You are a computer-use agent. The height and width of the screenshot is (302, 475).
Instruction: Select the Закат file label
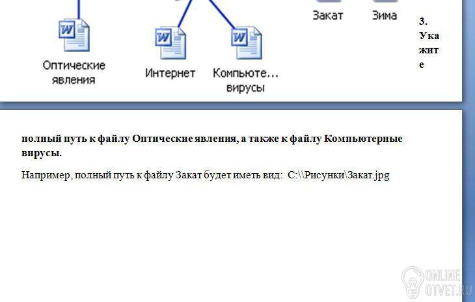328,15
